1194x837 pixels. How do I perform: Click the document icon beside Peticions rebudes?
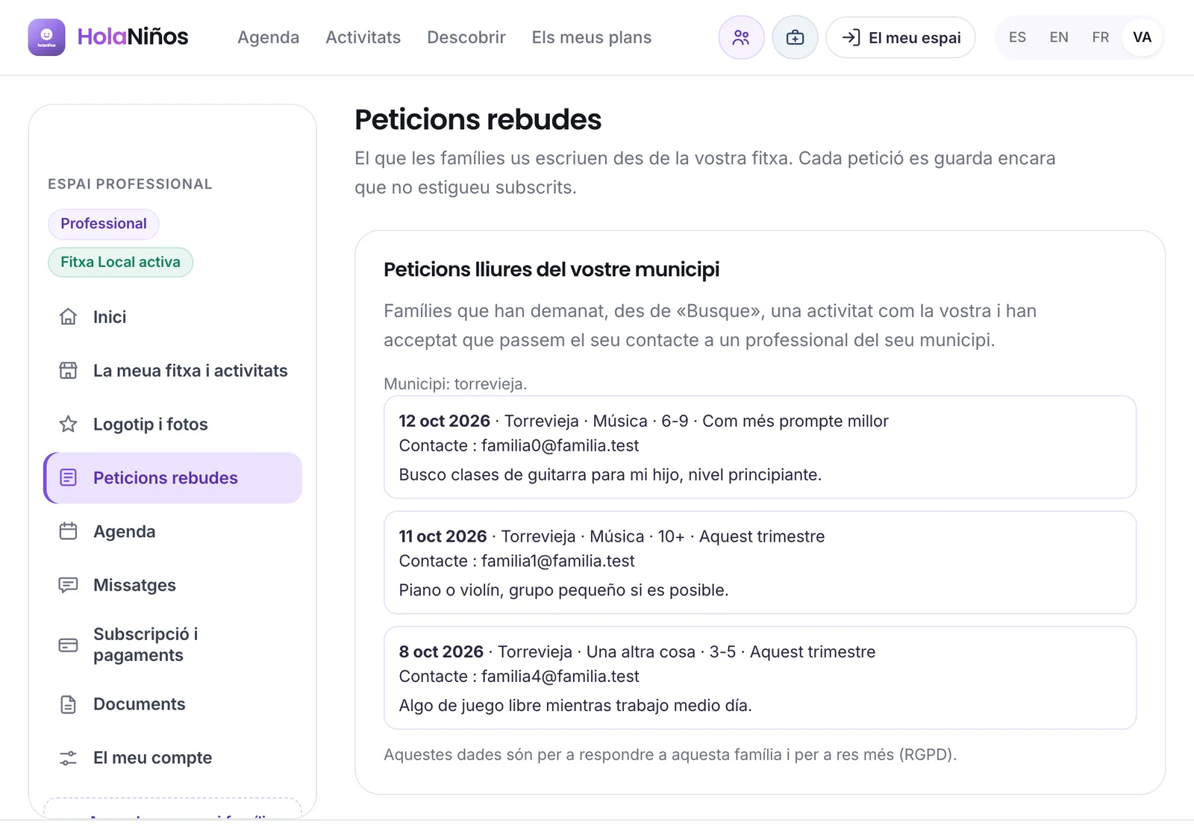click(x=68, y=478)
